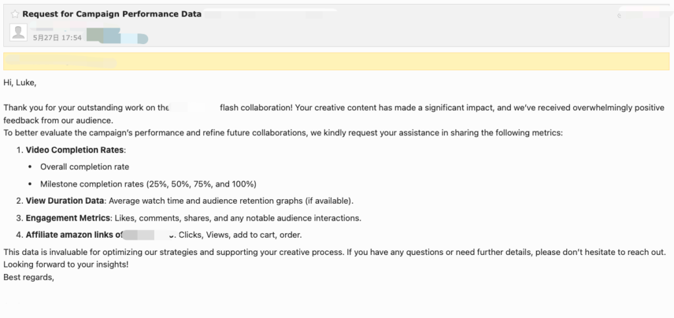The height and width of the screenshot is (318, 674).
Task: Click the "Affiliate amazon links of" heading
Action: click(74, 235)
